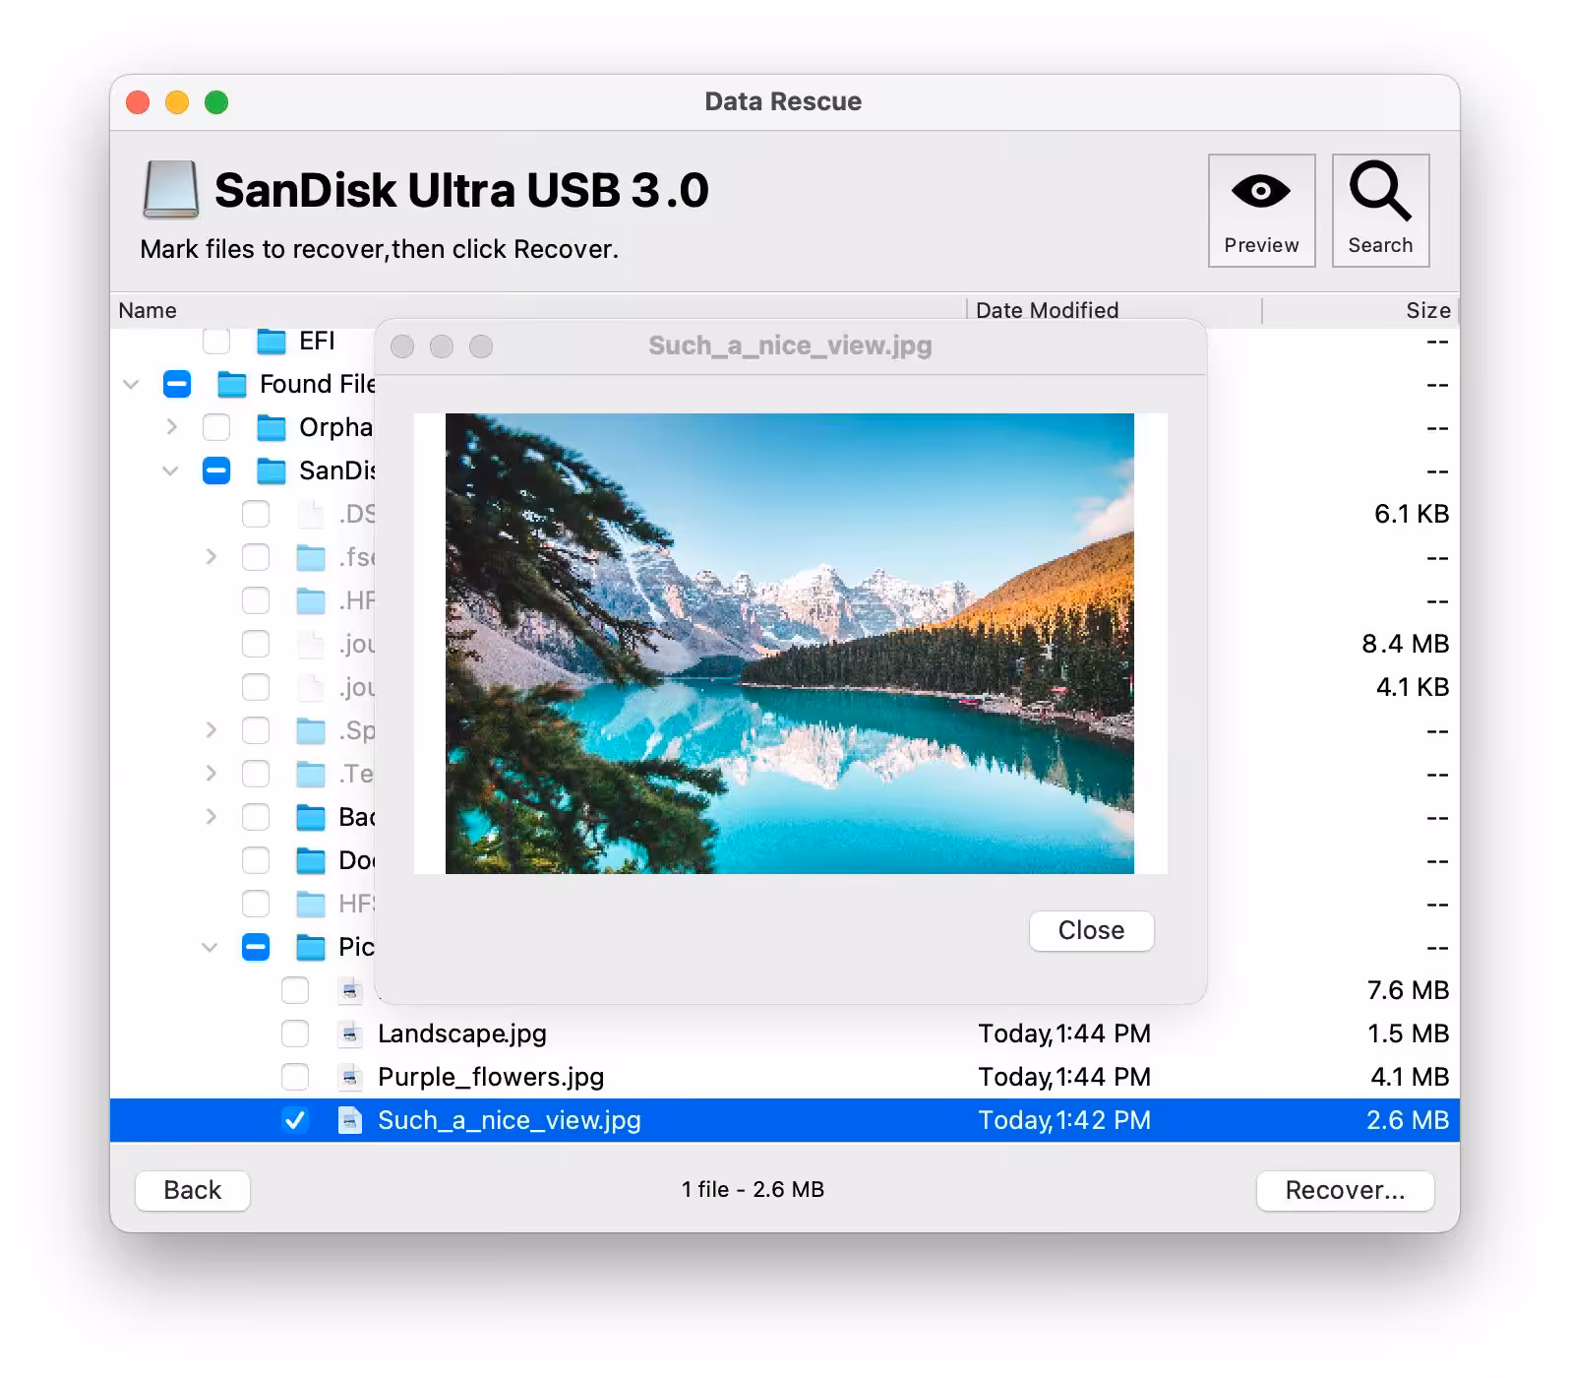Open Search with the magnifying glass icon

[x=1379, y=193]
